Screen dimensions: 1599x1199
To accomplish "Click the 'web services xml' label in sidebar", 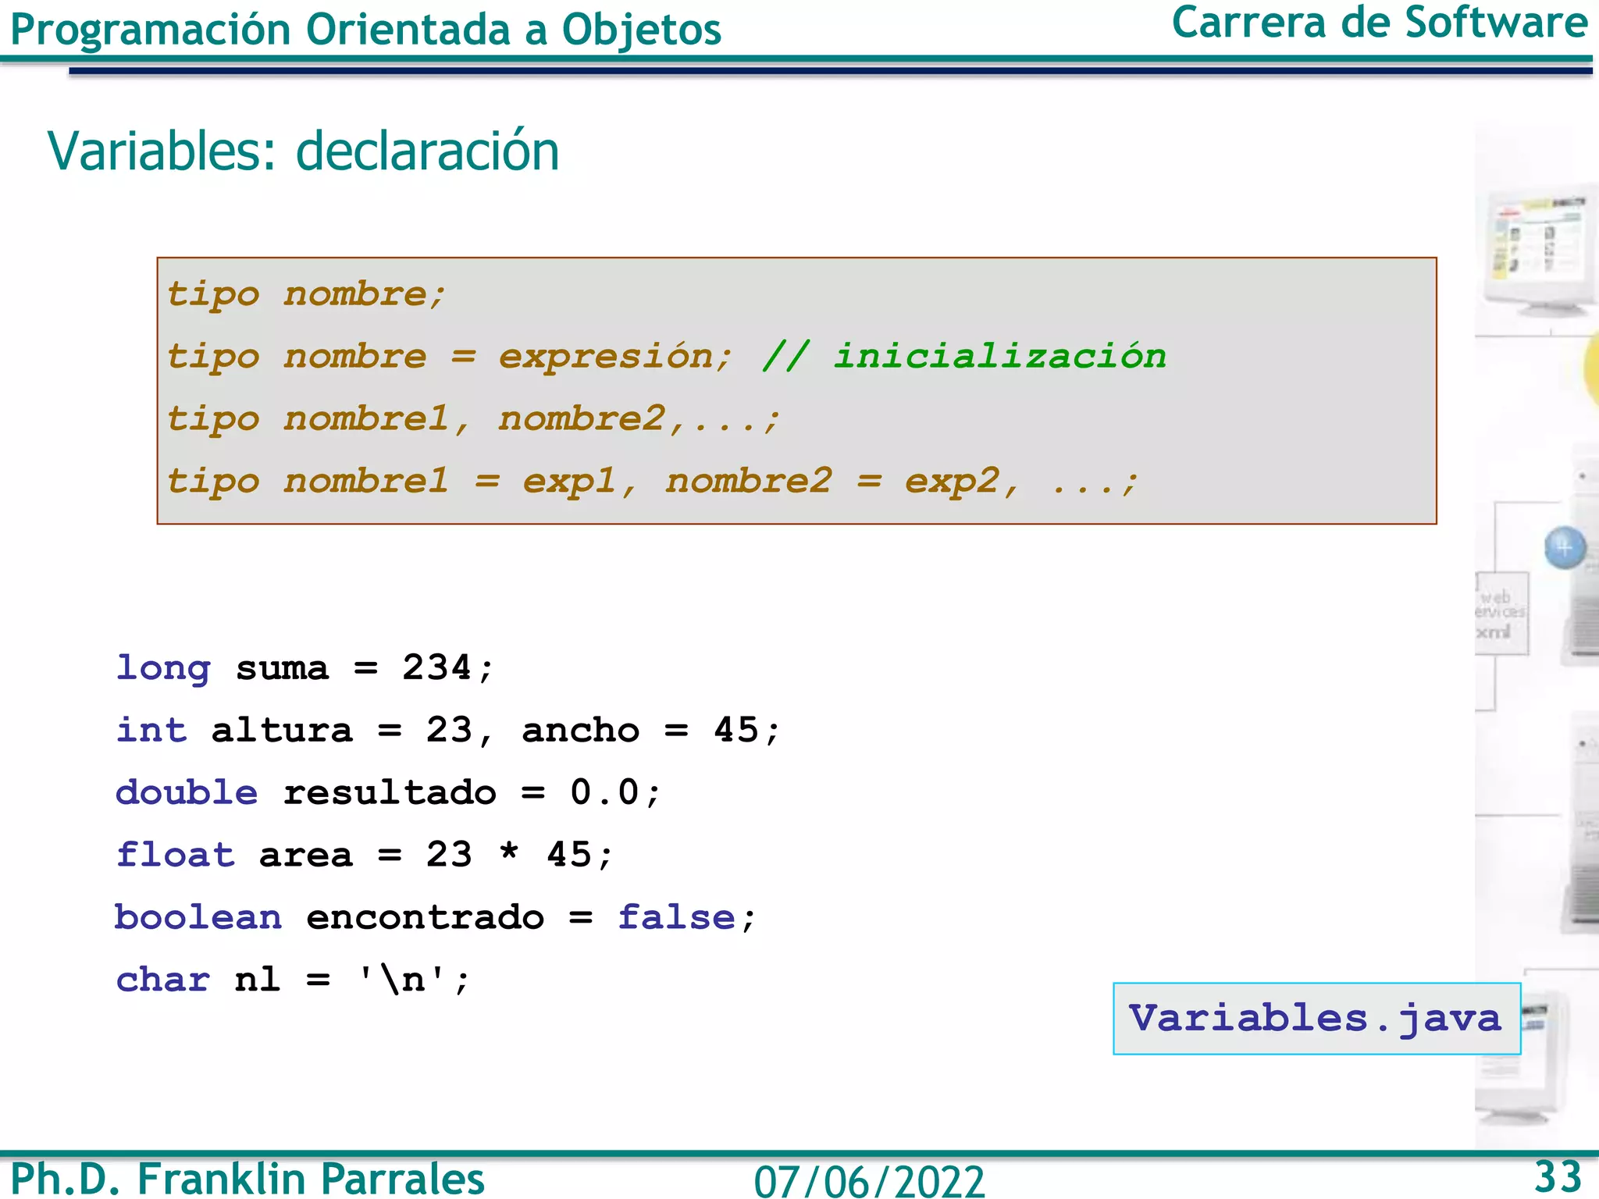I will [1500, 614].
